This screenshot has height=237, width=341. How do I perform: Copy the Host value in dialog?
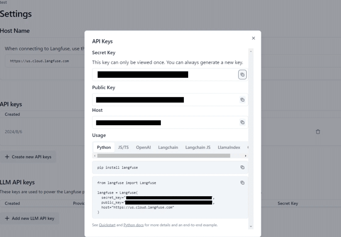coord(242,122)
